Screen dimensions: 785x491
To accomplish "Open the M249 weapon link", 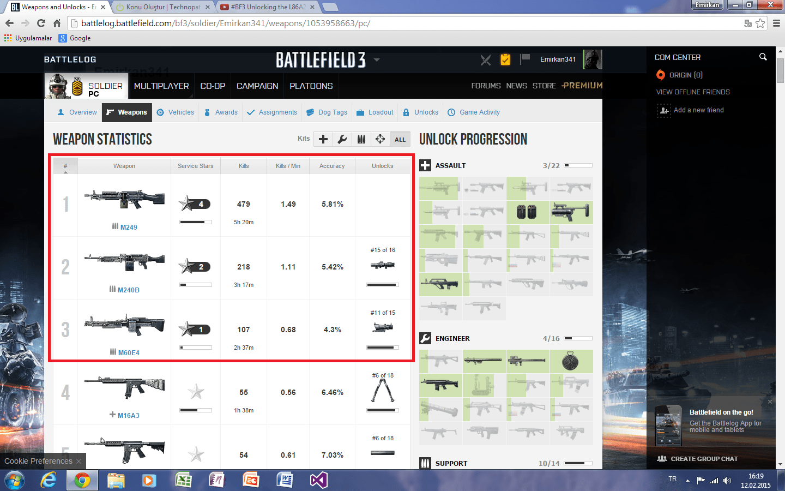I will [x=129, y=227].
